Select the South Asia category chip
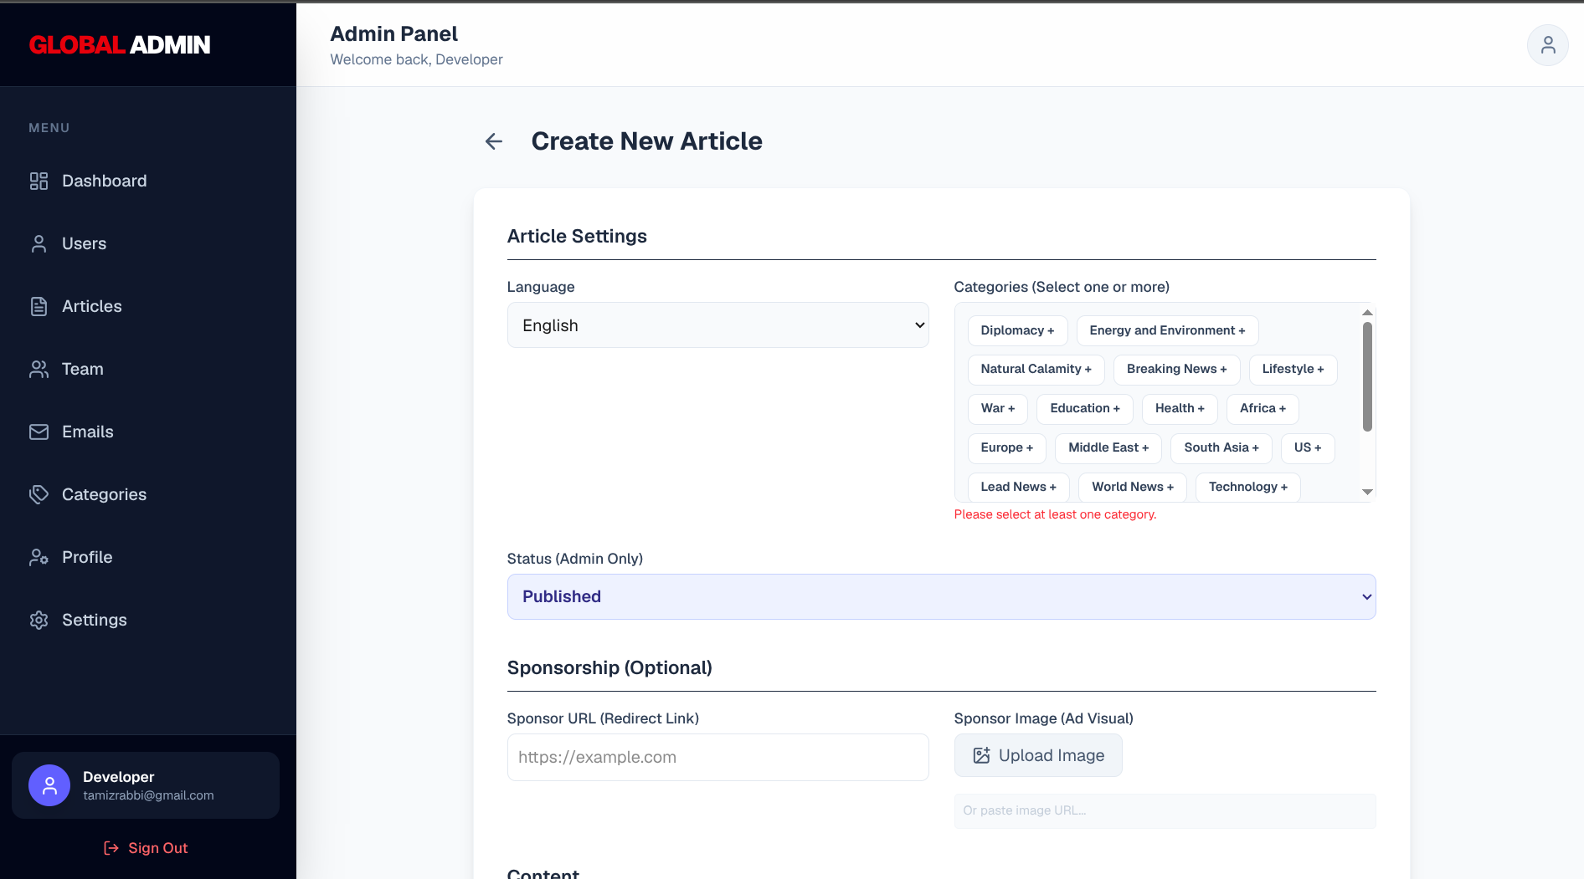Screen dimensions: 1584x879 coord(1221,447)
